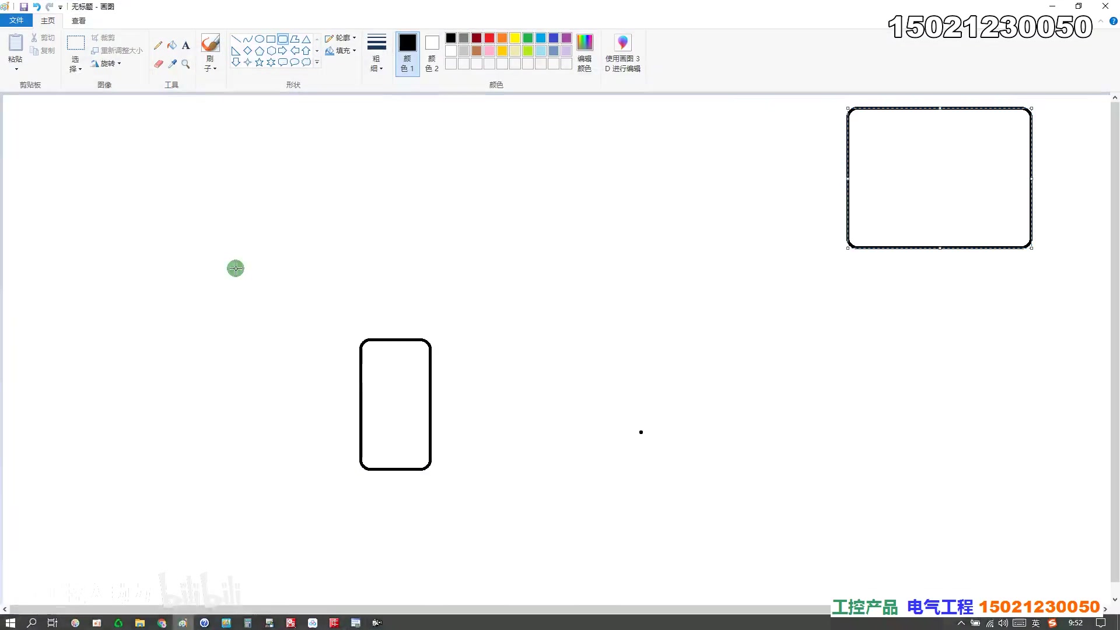Choose the Pentagon shape
This screenshot has width=1120, height=630.
260,51
